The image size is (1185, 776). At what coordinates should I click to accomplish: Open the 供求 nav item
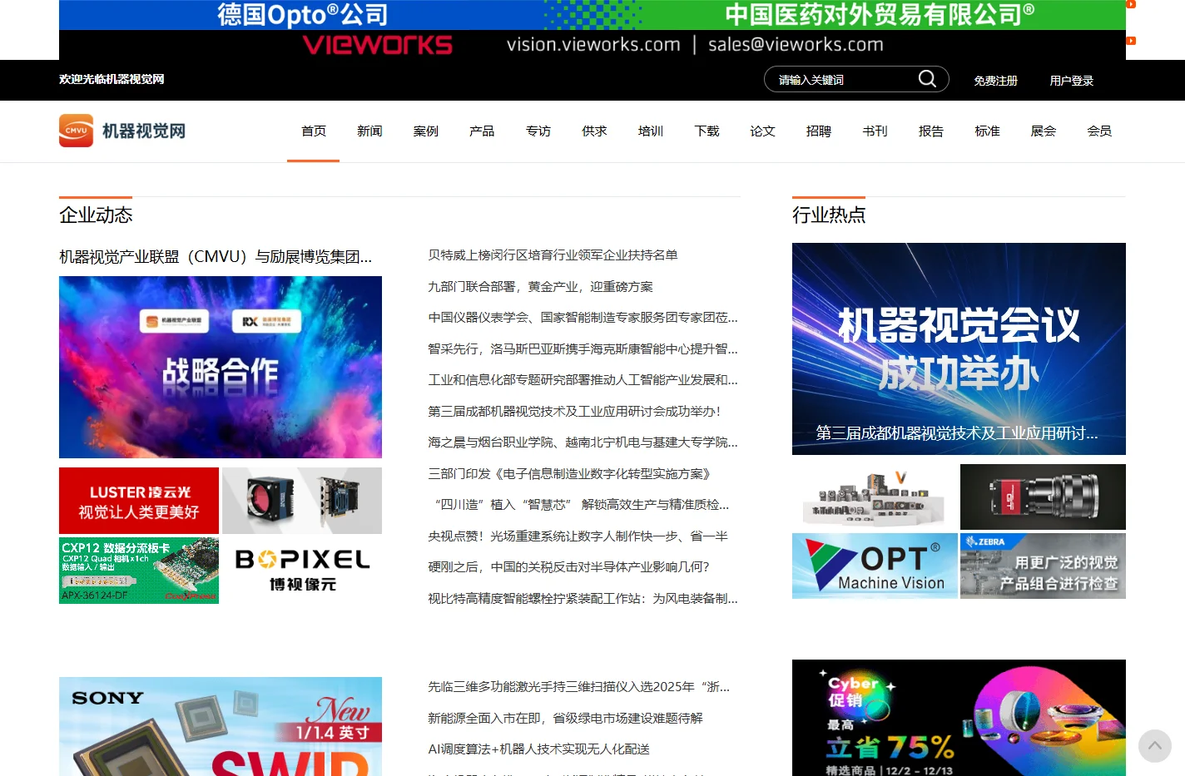(x=594, y=131)
